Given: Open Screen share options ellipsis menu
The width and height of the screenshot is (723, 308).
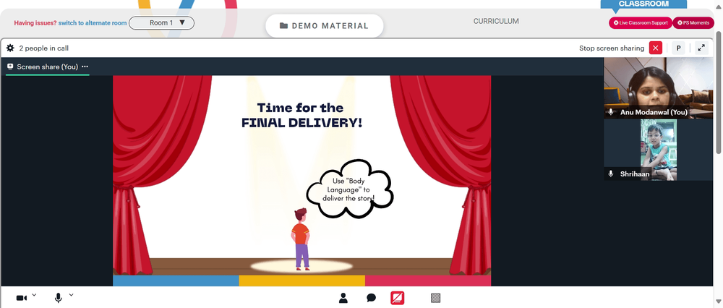Looking at the screenshot, I should (85, 67).
